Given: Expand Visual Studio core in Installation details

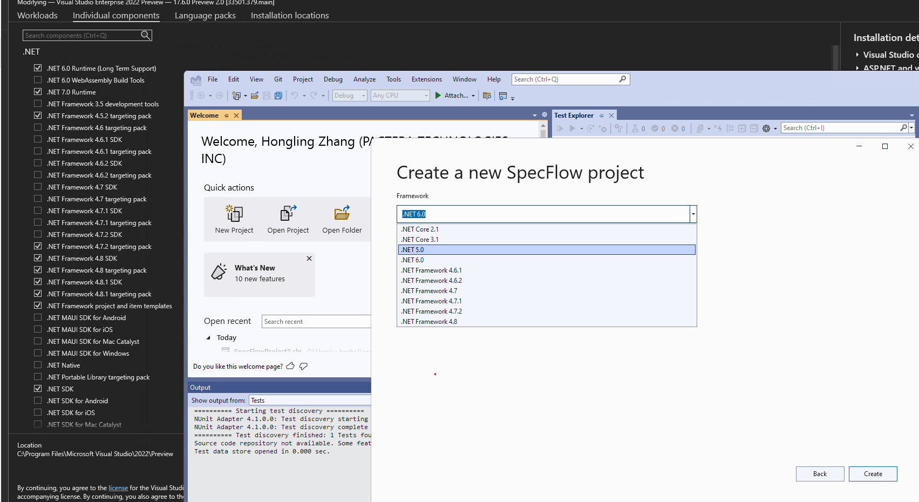Looking at the screenshot, I should tap(857, 55).
